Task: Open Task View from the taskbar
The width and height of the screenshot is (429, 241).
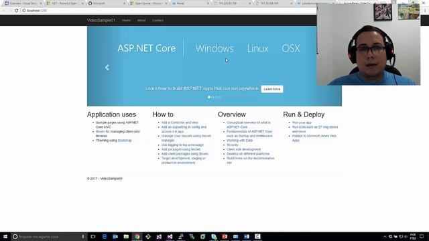Action: click(x=93, y=236)
